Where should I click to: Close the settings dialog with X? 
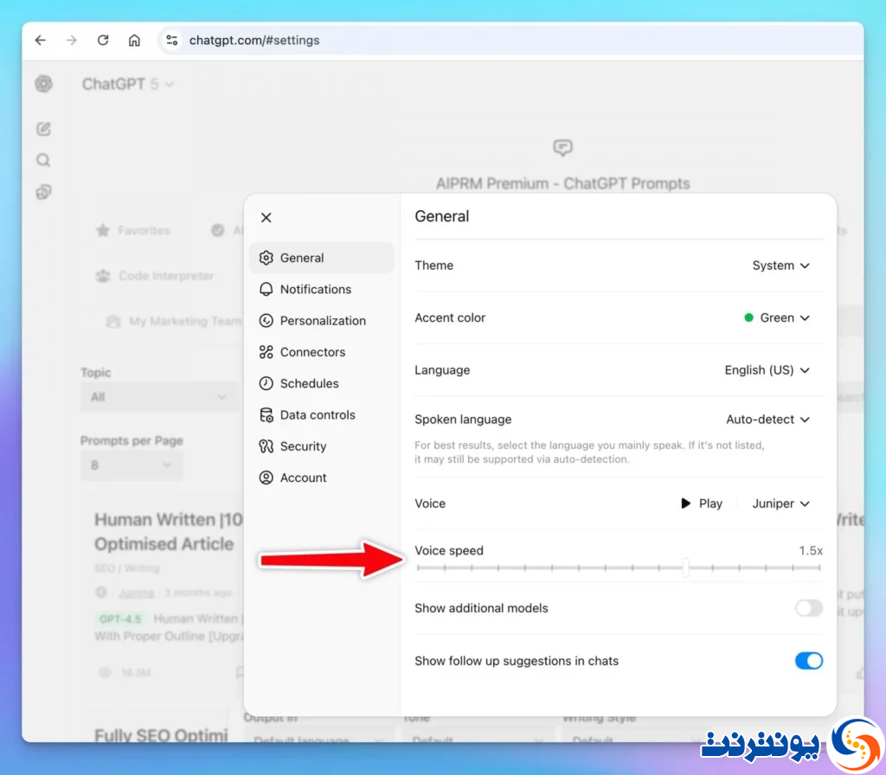[266, 217]
